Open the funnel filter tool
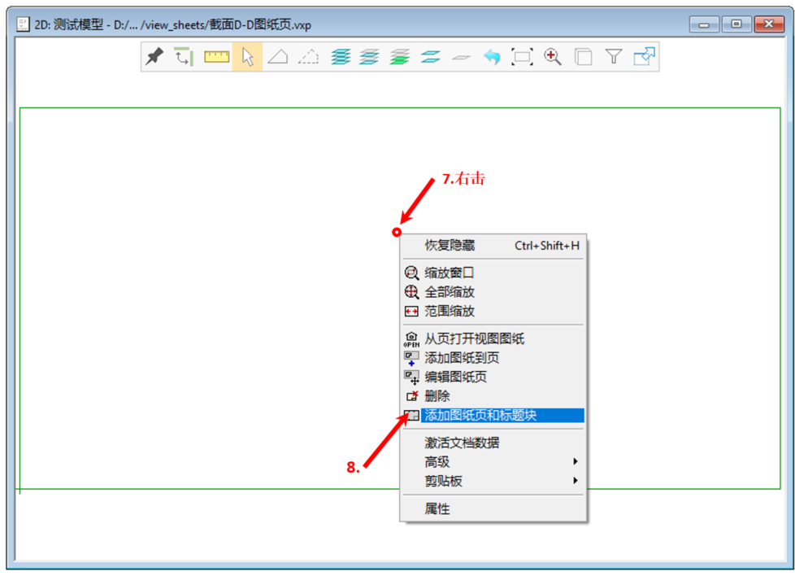The width and height of the screenshot is (795, 576). 614,56
